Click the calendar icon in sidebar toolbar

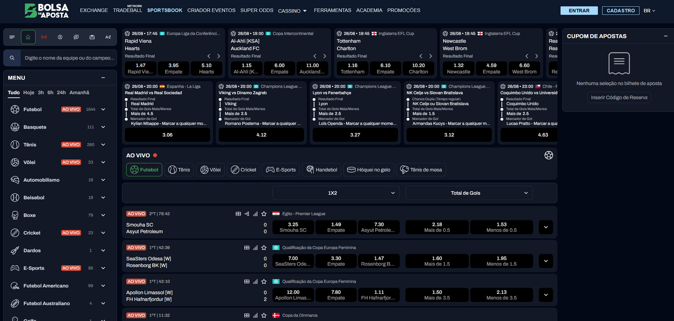92,37
